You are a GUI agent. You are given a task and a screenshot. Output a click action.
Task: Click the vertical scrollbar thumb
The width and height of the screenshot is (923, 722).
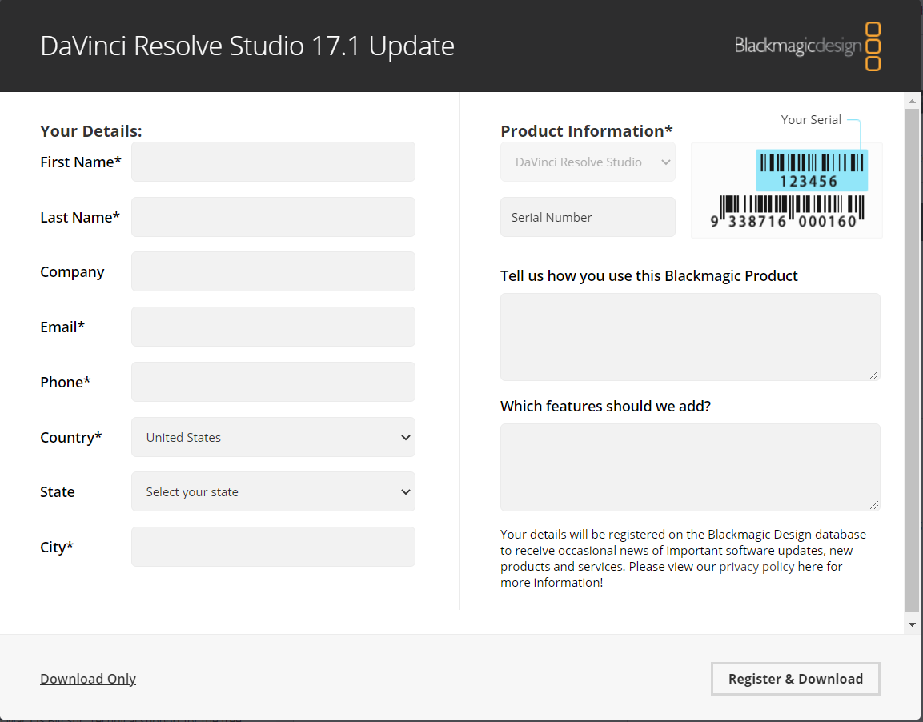(912, 360)
